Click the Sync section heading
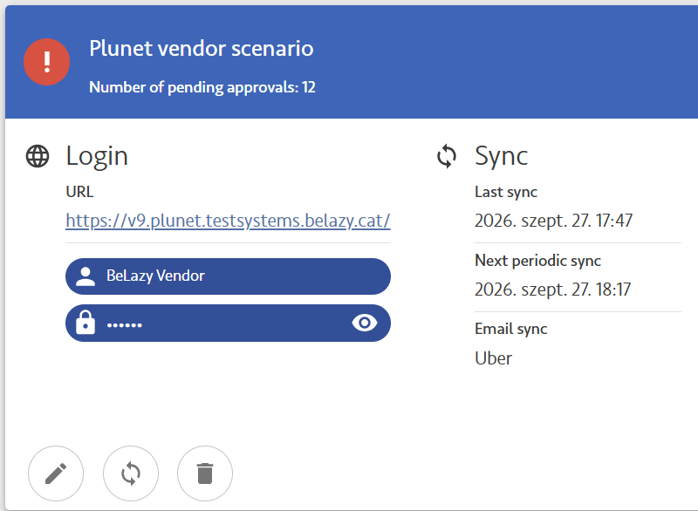The height and width of the screenshot is (511, 698). pos(501,156)
